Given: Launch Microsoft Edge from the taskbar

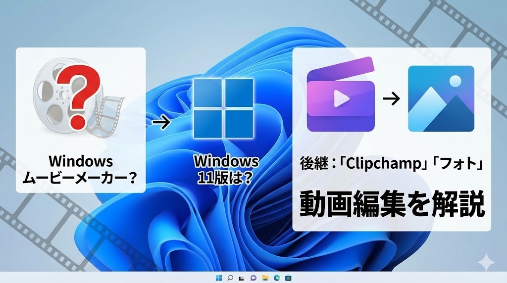Looking at the screenshot, I should click(x=277, y=278).
